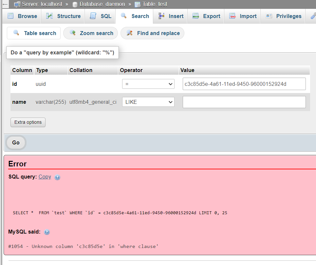
Task: Click the SQL query icon
Action: coord(92,16)
